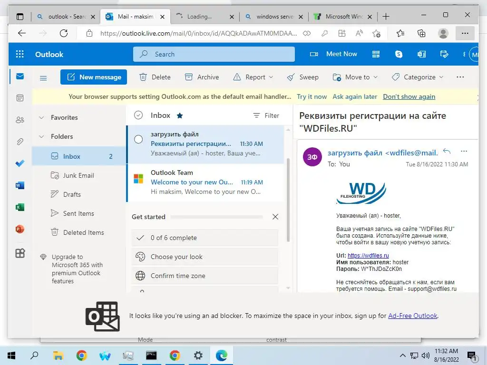Launch PowerPoint from the left rail
This screenshot has height=365, width=487.
point(20,229)
